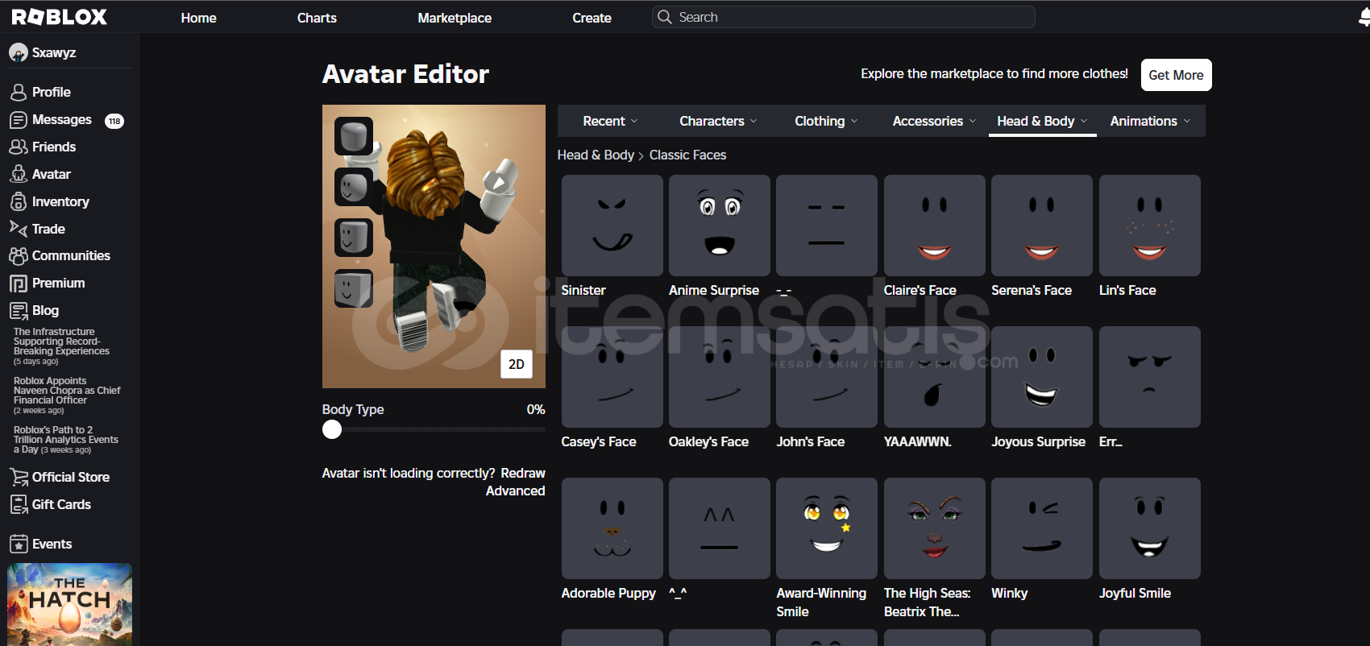The image size is (1370, 646).
Task: Open the Profile sidebar icon
Action: 19,93
